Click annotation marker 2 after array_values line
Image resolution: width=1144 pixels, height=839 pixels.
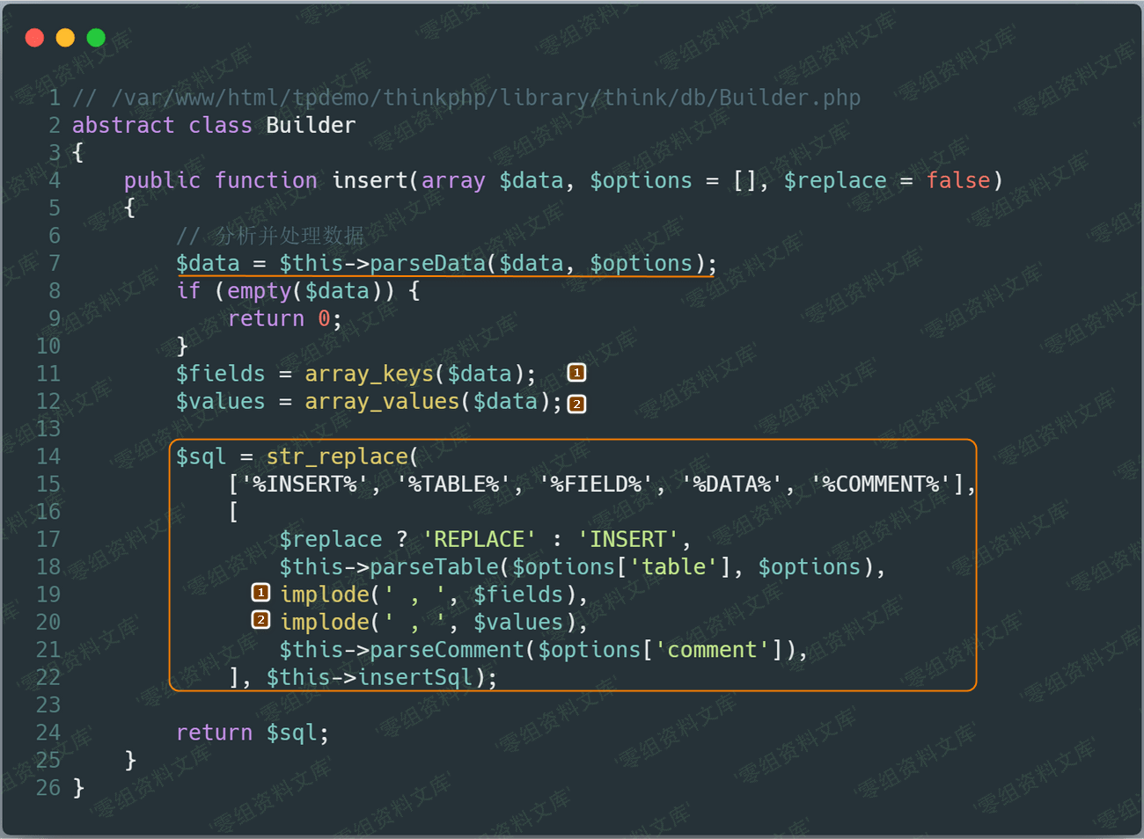pyautogui.click(x=576, y=404)
